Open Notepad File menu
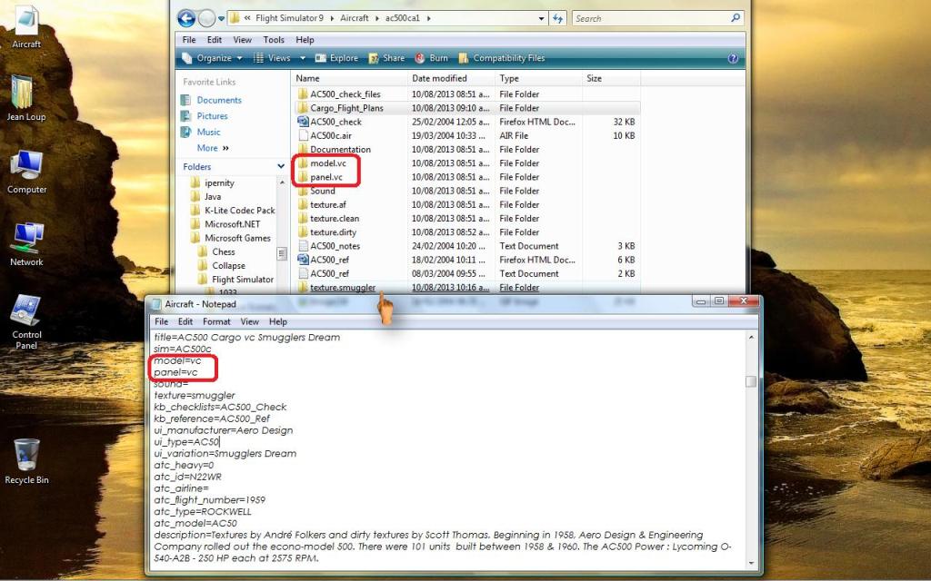Image resolution: width=931 pixels, height=581 pixels. coord(162,321)
